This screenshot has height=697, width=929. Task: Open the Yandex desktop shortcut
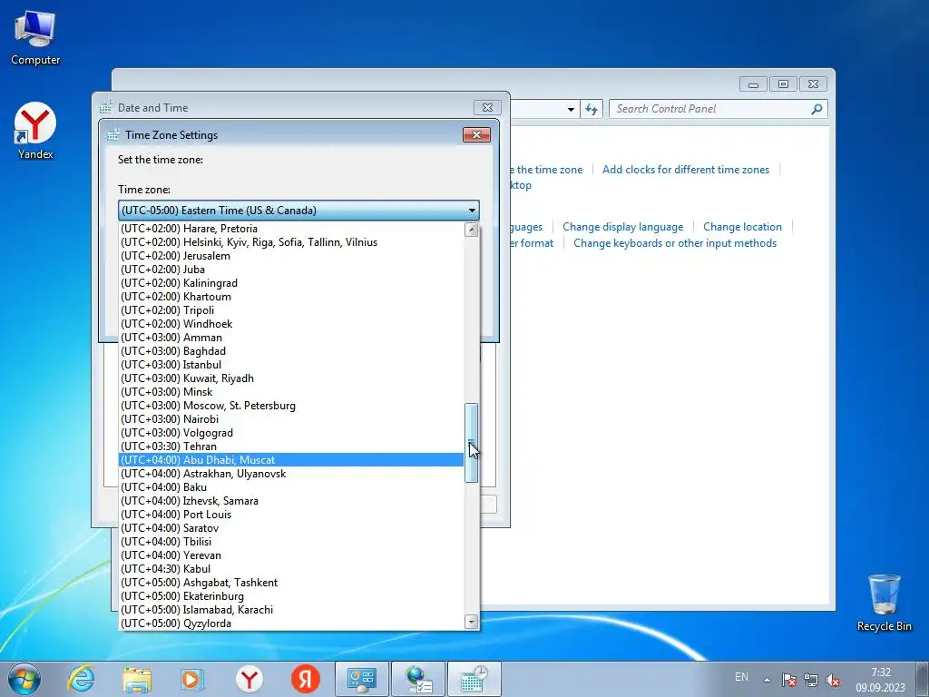(35, 132)
